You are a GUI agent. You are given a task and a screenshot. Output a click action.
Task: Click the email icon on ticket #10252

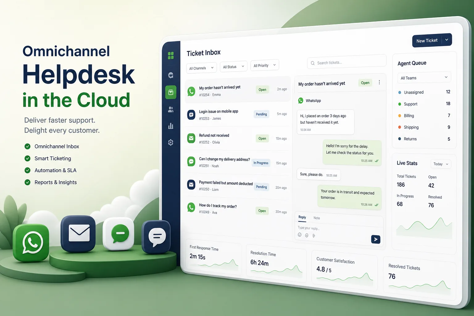coord(191,138)
